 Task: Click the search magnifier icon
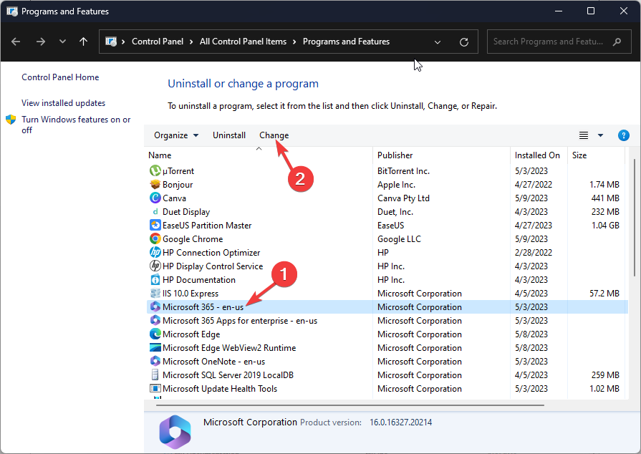[617, 42]
